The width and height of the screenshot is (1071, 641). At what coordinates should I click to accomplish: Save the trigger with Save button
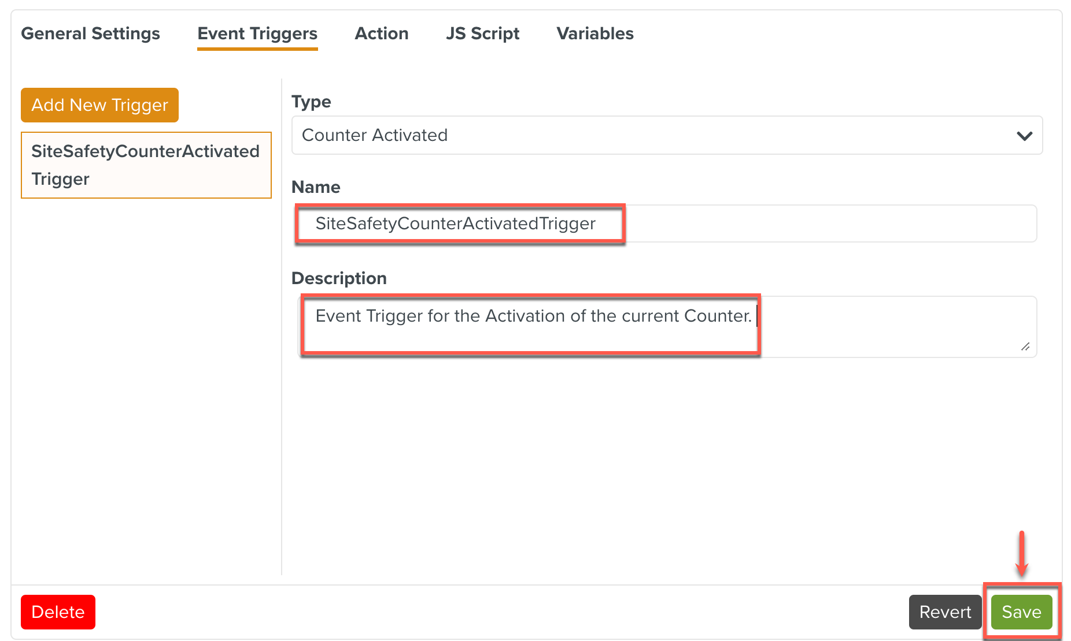coord(1021,612)
